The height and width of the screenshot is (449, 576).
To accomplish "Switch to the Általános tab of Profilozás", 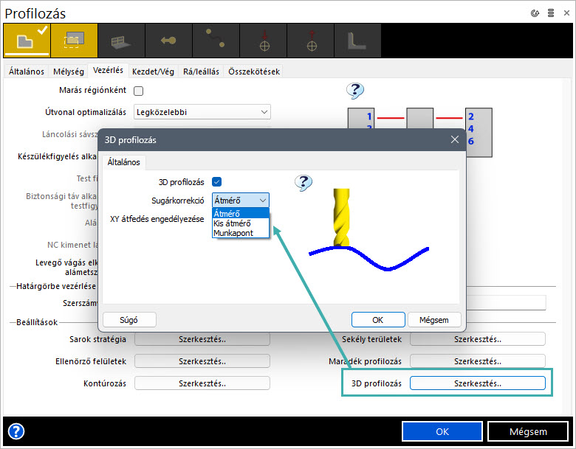I will tap(27, 72).
